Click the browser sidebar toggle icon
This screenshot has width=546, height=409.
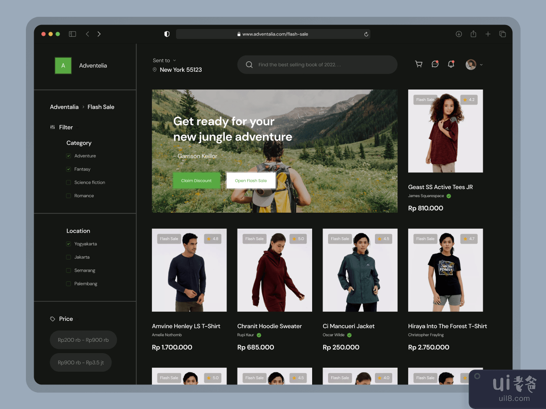72,34
